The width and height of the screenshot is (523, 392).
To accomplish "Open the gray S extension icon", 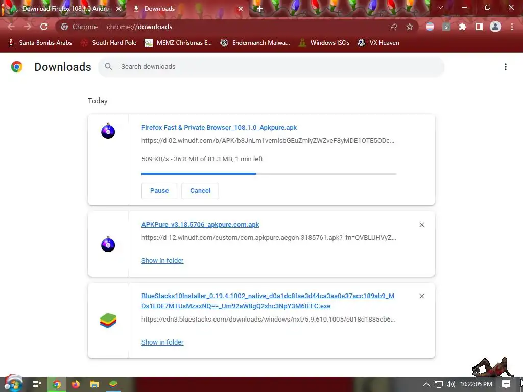I will click(446, 27).
